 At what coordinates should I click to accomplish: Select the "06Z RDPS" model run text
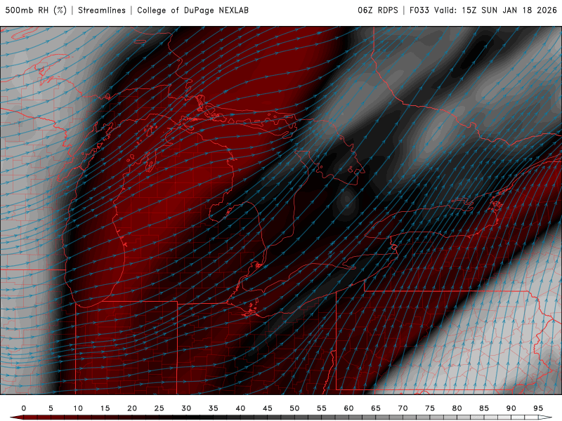coord(378,10)
